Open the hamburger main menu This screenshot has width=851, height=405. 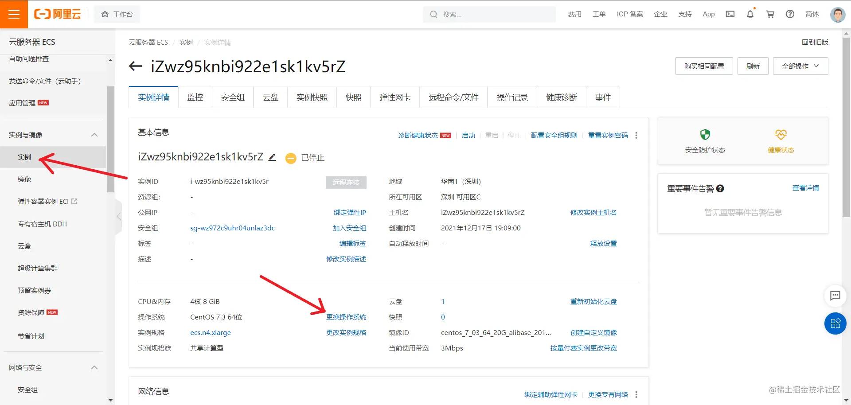14,14
